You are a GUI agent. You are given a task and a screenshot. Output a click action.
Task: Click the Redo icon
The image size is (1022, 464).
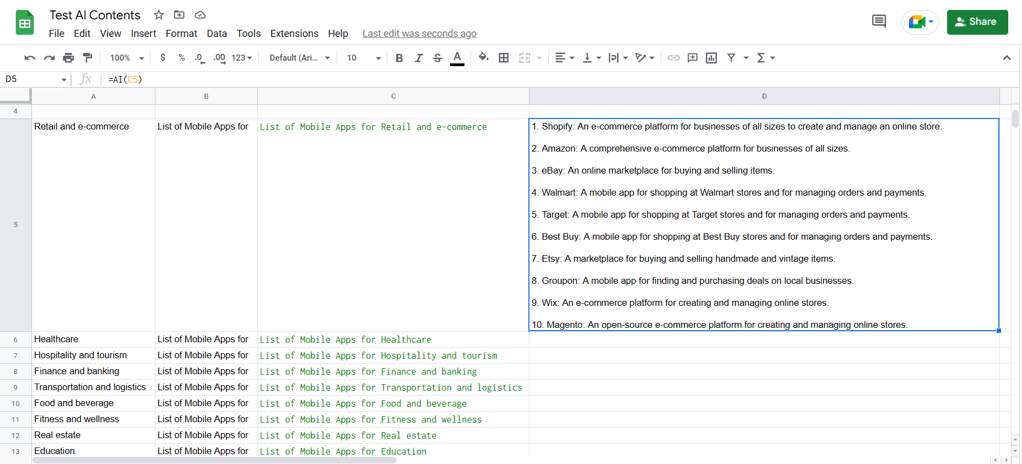[50, 58]
